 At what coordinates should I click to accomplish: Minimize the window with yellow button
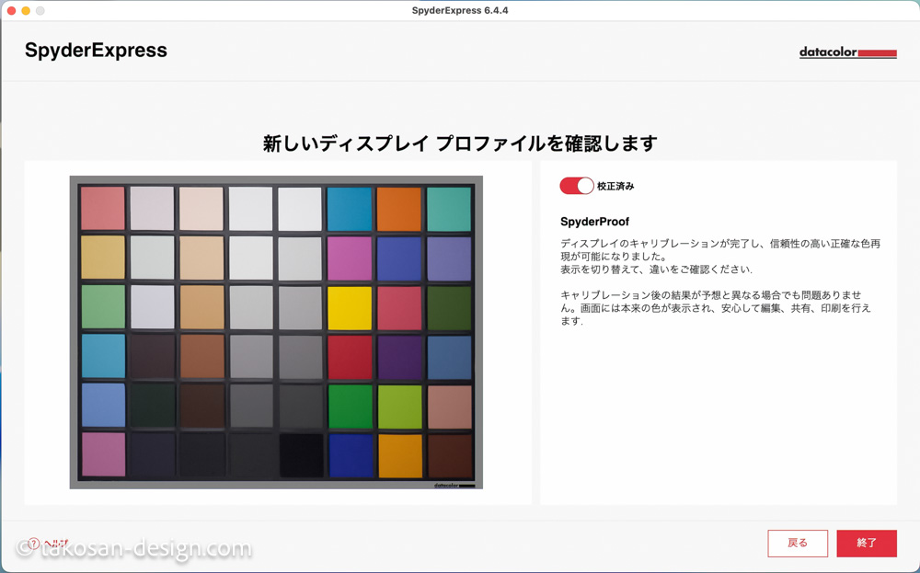26,10
